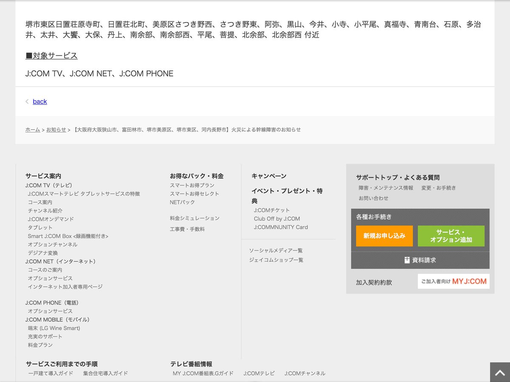Open NETパック link
The width and height of the screenshot is (510, 382).
coord(182,202)
